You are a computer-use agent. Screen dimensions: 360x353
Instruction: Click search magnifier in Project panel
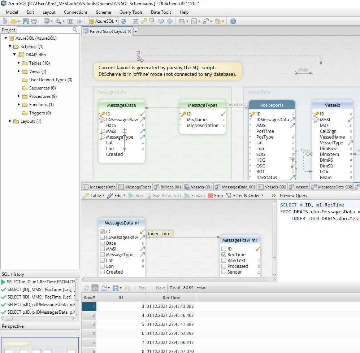75,30
